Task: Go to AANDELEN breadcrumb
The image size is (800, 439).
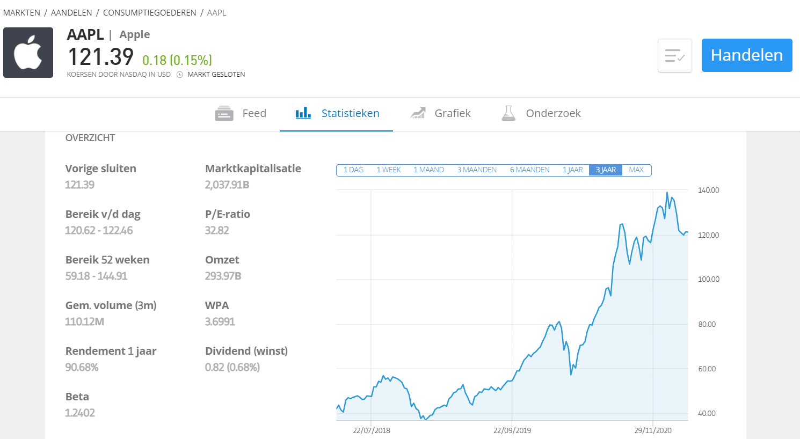Action: click(71, 13)
